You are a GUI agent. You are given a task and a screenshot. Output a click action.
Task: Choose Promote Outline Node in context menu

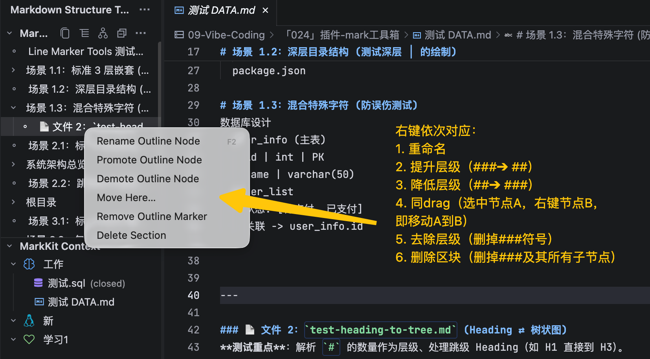(167, 160)
